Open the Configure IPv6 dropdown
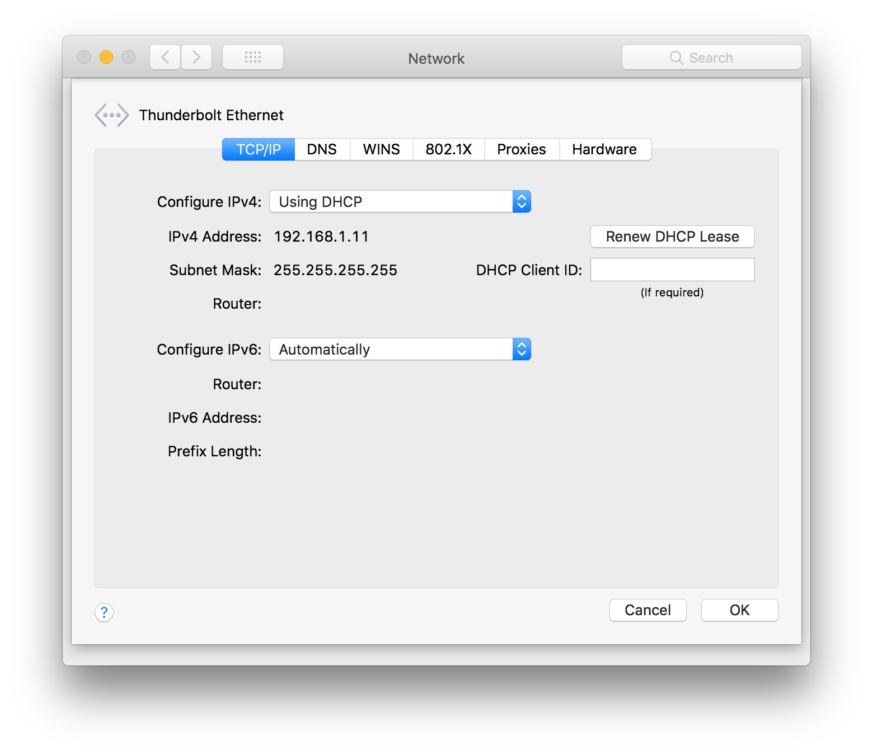Viewport: 873px width, 755px height. 400,349
